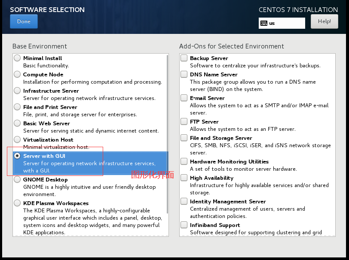Click 'Allows the system to act as an FTP server.'
Screen dimensions: 349x260
point(242,129)
